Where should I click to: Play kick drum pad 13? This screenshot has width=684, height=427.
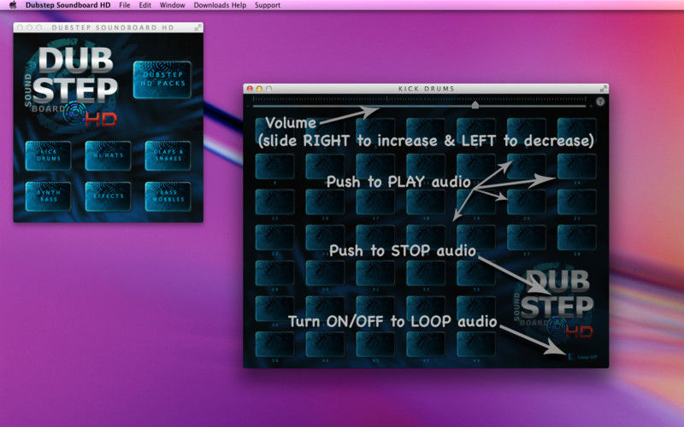pyautogui.click(x=526, y=166)
